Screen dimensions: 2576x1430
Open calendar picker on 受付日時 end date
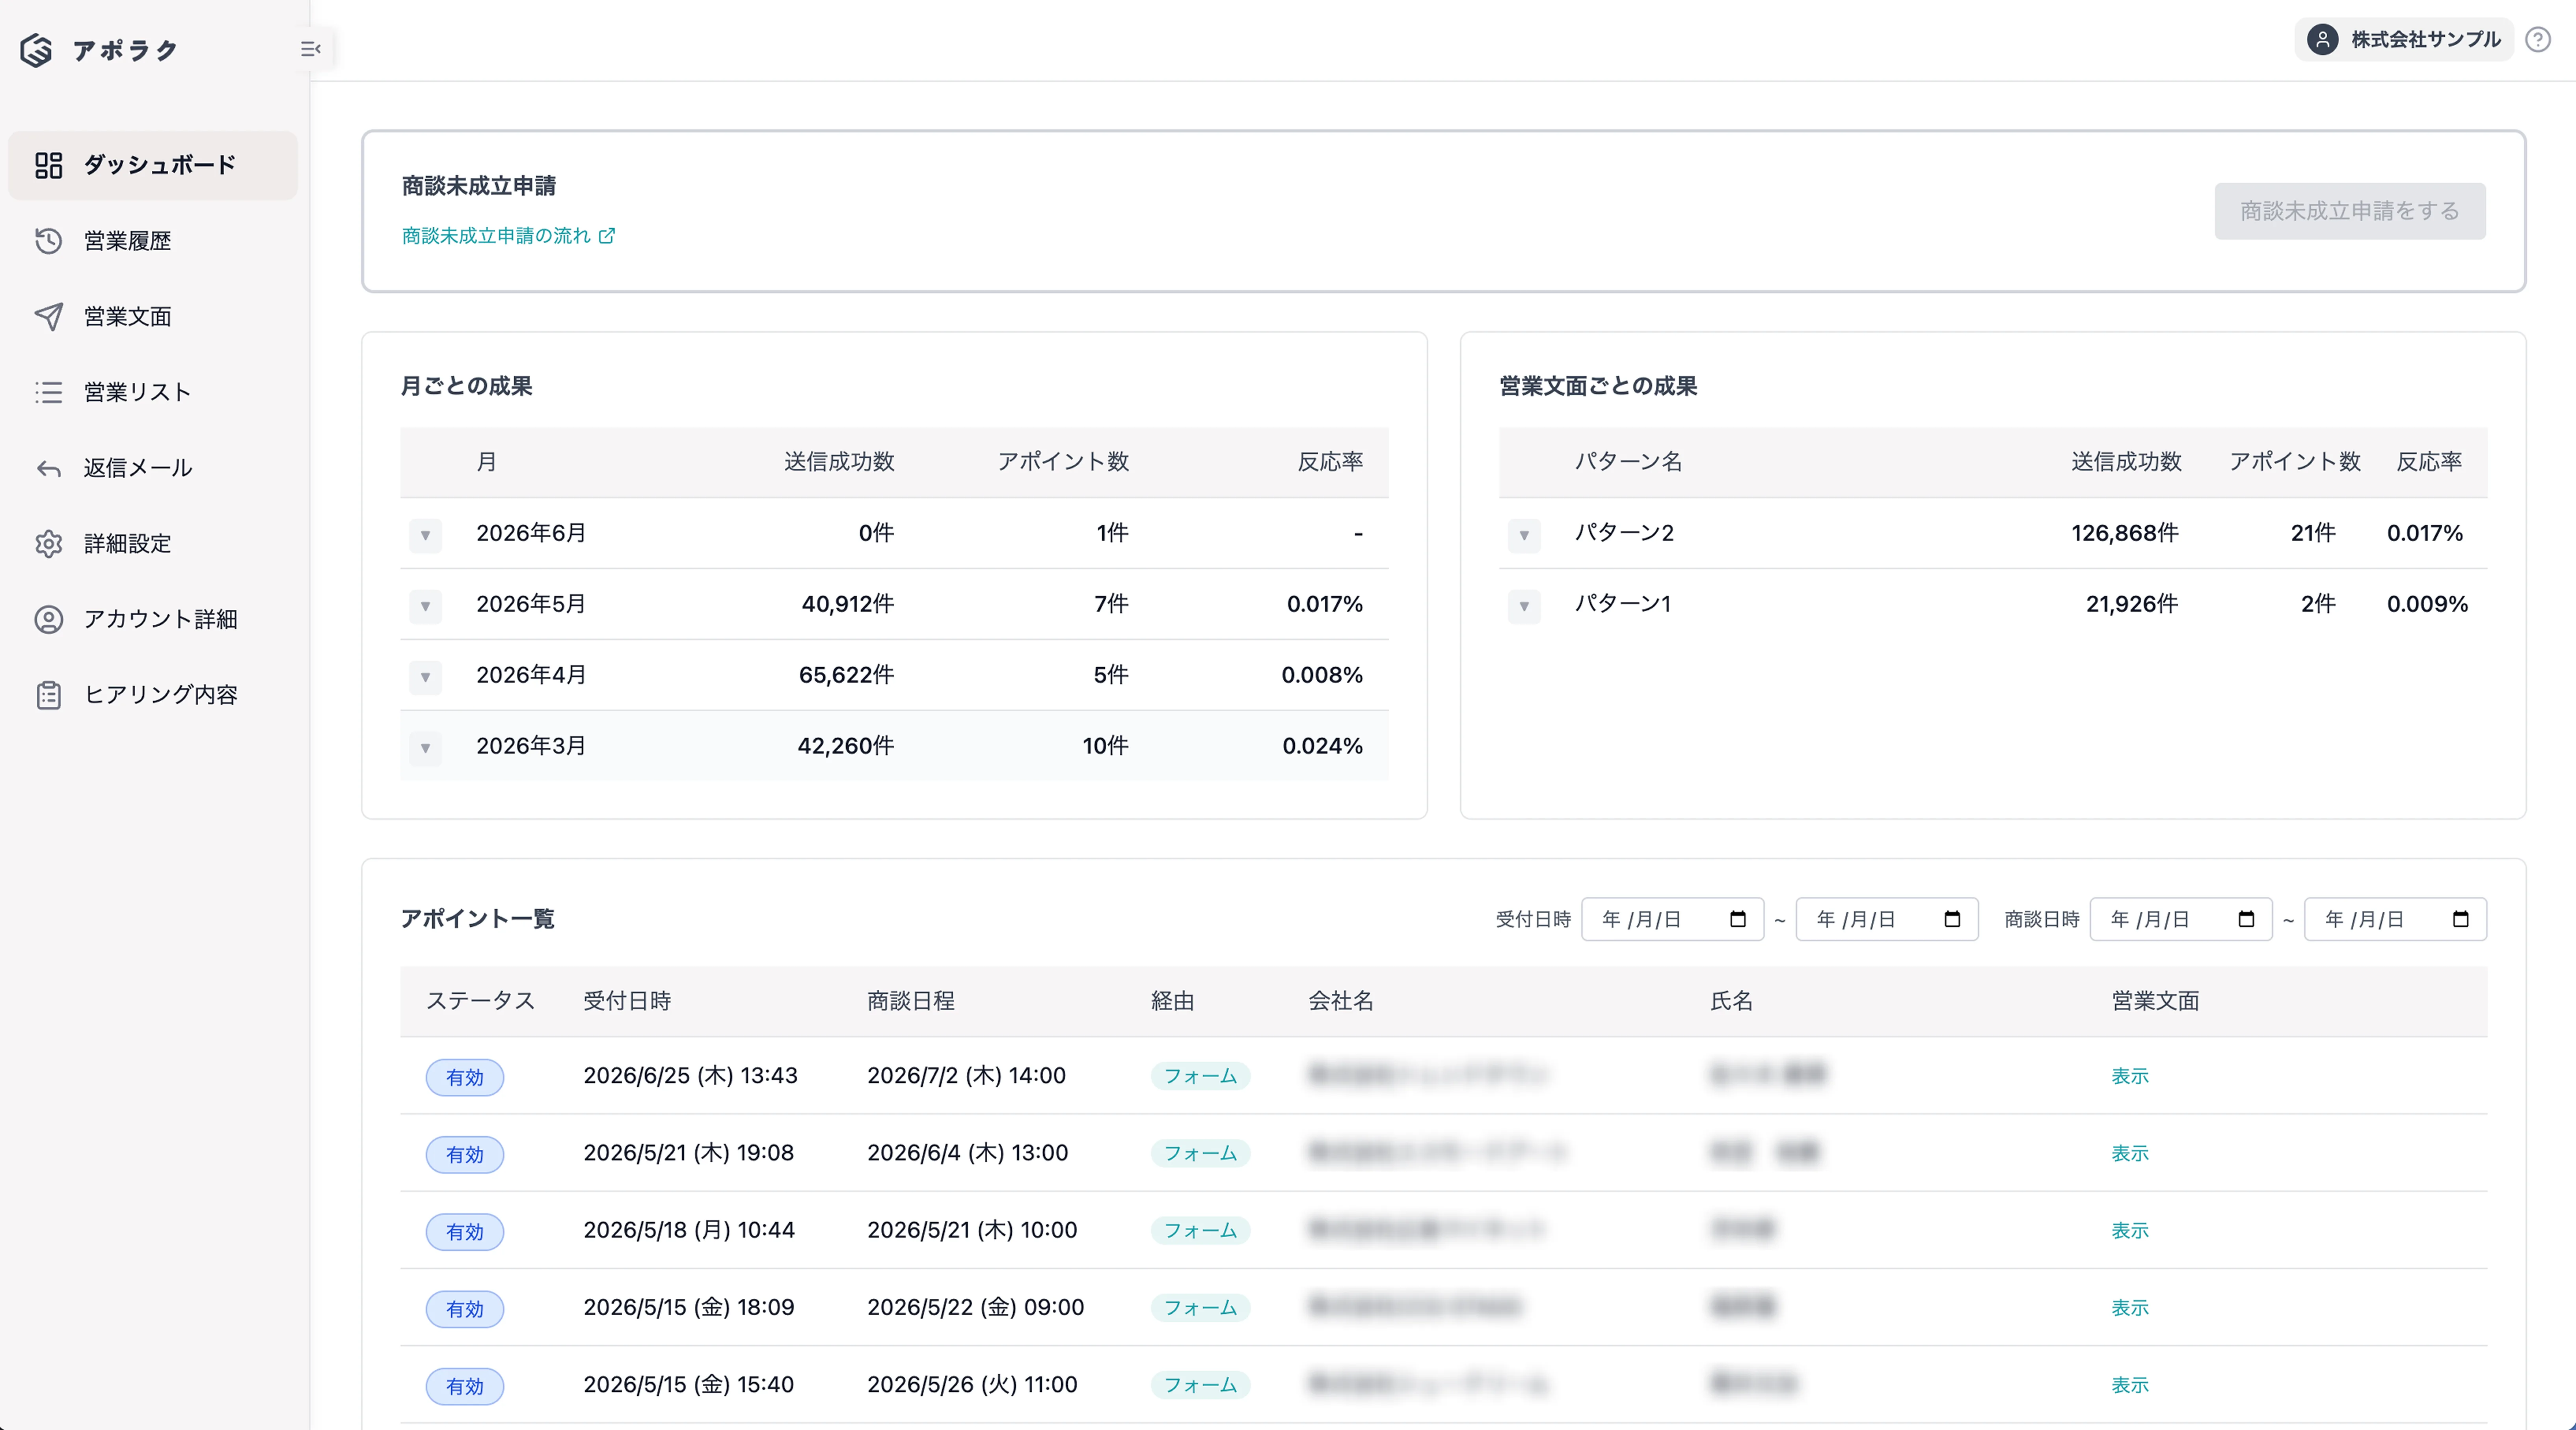click(1952, 920)
